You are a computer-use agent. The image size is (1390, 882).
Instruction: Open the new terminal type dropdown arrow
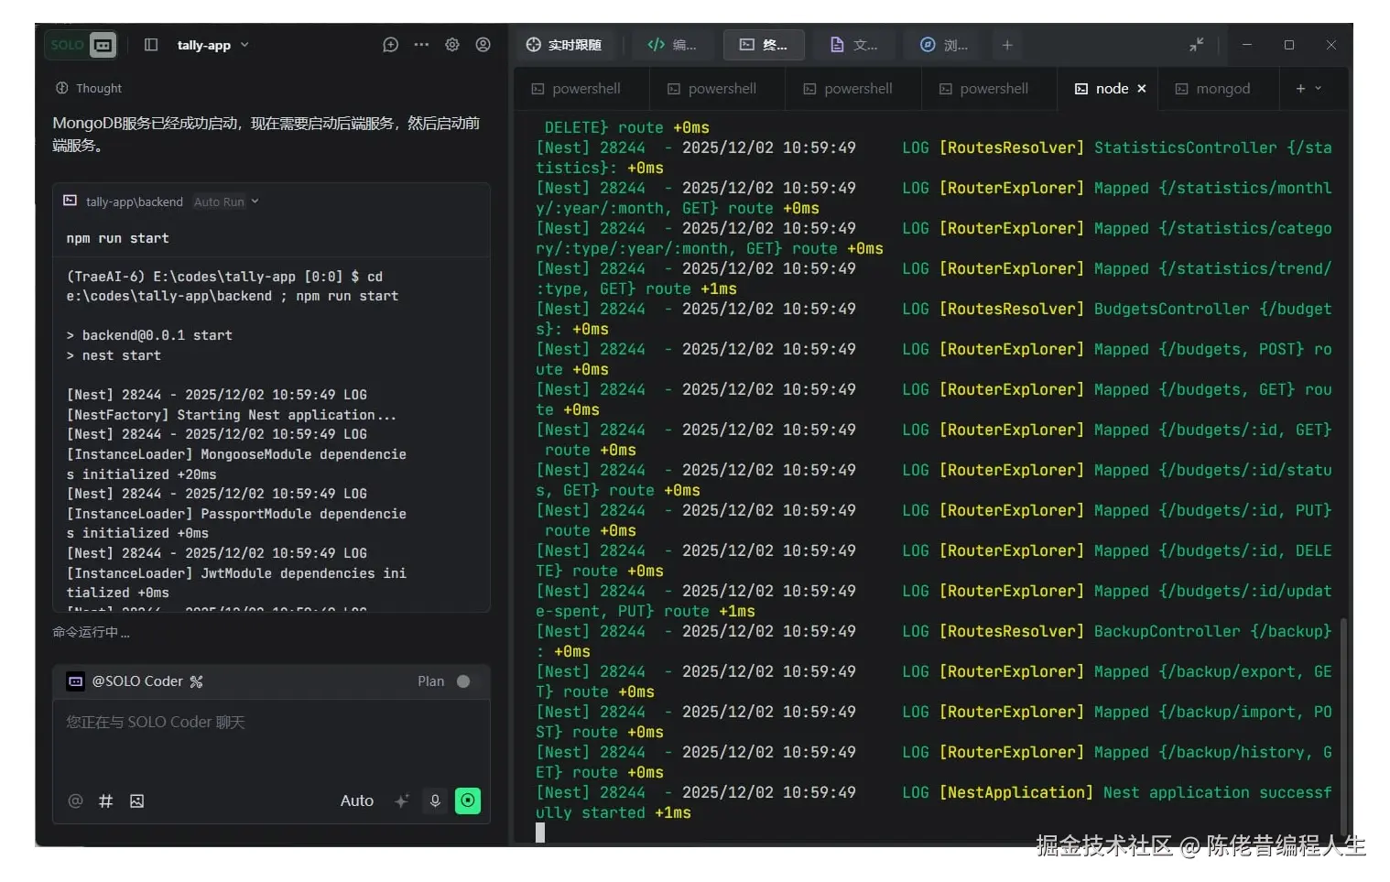pos(1319,89)
